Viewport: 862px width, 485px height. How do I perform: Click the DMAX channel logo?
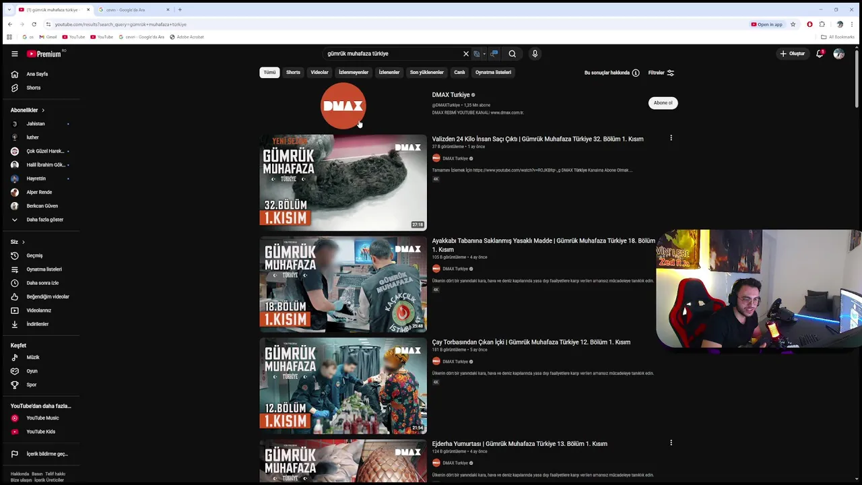(x=343, y=106)
